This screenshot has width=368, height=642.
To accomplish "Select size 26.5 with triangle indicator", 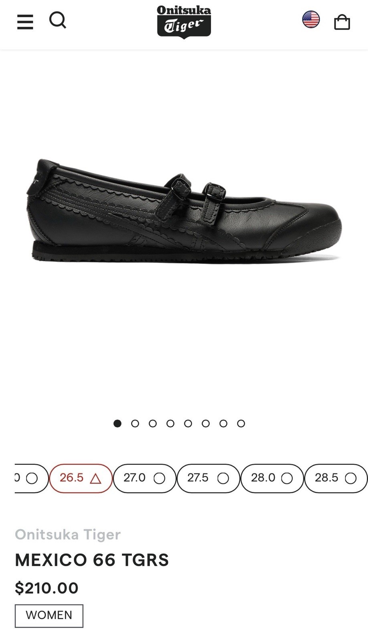I will point(81,478).
